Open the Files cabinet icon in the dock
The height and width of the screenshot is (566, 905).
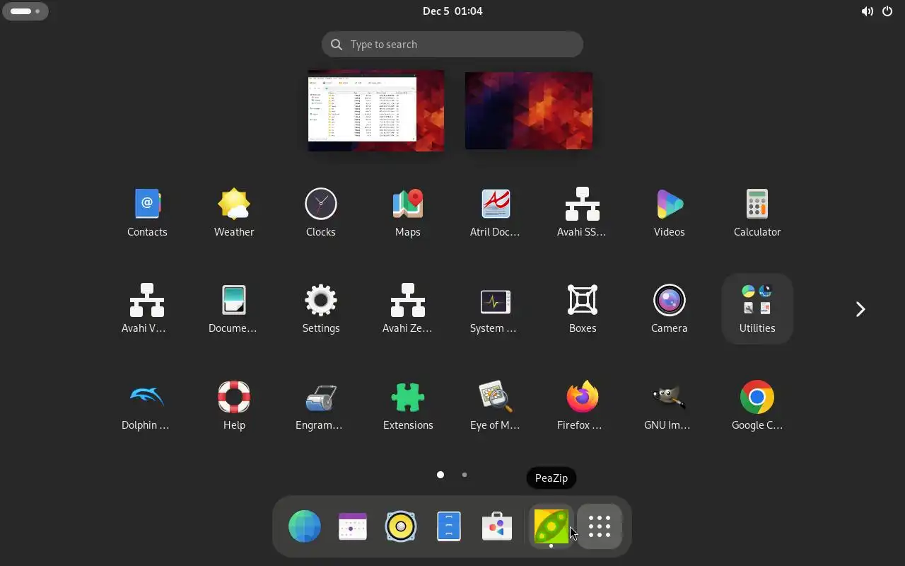click(x=449, y=526)
